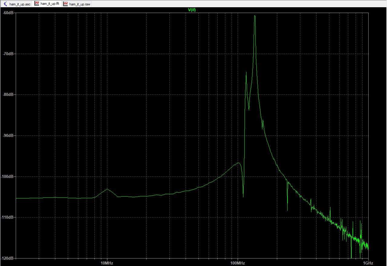Viewport: 387px width, 266px height.
Task: Click the -80dB axis label
Action: [x=8, y=95]
